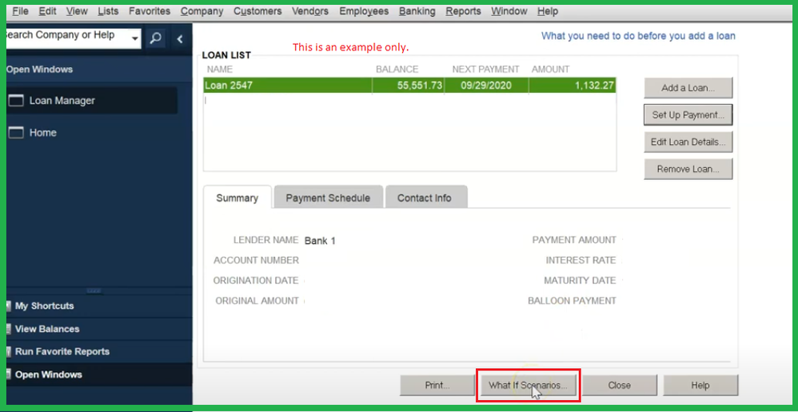Viewport: 798px width, 412px height.
Task: Select the Loan 2547 row
Action: point(409,86)
